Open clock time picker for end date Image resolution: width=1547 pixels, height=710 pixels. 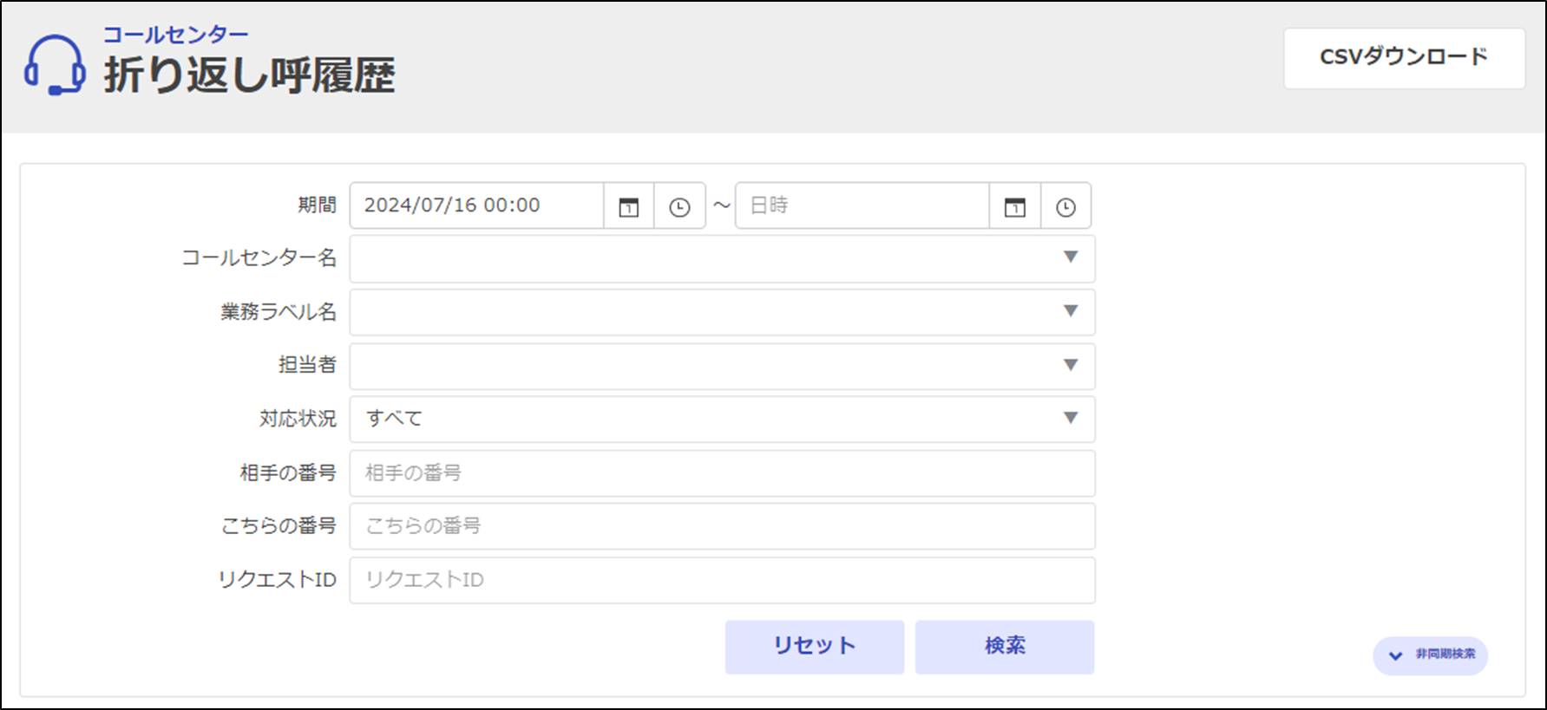coord(1066,206)
